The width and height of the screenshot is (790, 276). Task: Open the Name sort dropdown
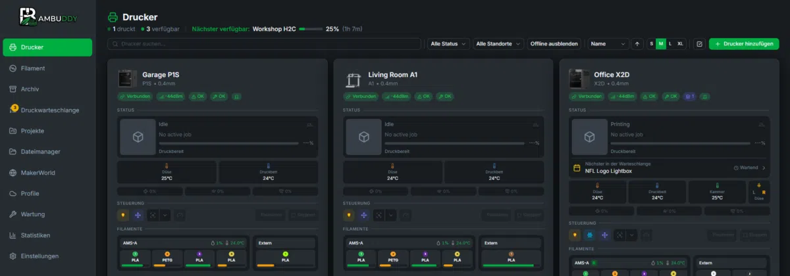click(x=608, y=44)
